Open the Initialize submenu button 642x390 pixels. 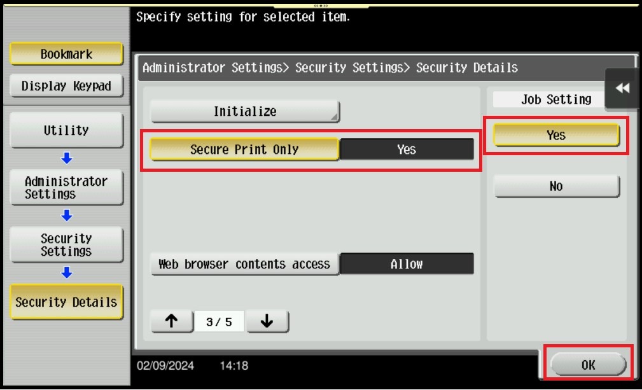[245, 111]
